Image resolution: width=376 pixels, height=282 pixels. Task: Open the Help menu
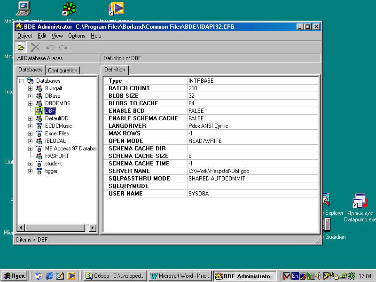coord(96,36)
